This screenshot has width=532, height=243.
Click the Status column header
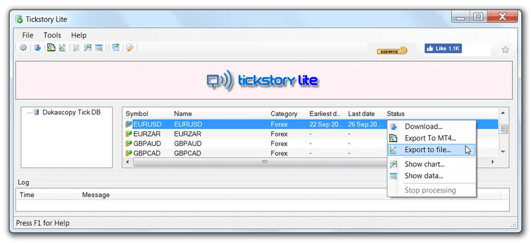[441, 113]
